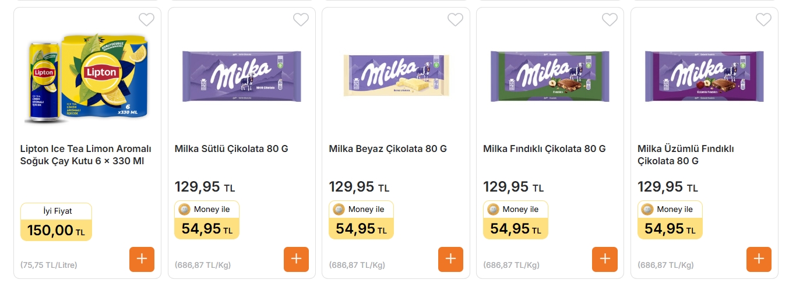Mark Milka Fındıklı Çikolata as favorite
This screenshot has width=789, height=283.
click(610, 20)
